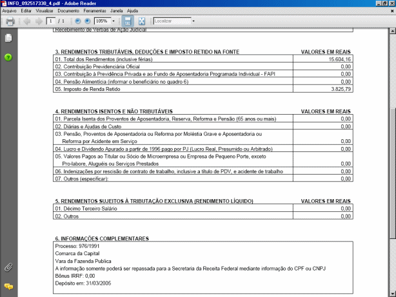396x297 pixels.
Task: Click row '01. Total dos Rendimentos (inclusive férias)'
Action: click(203, 59)
